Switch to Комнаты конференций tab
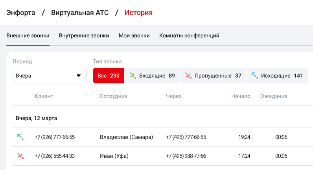Image resolution: width=313 pixels, height=170 pixels. point(189,35)
